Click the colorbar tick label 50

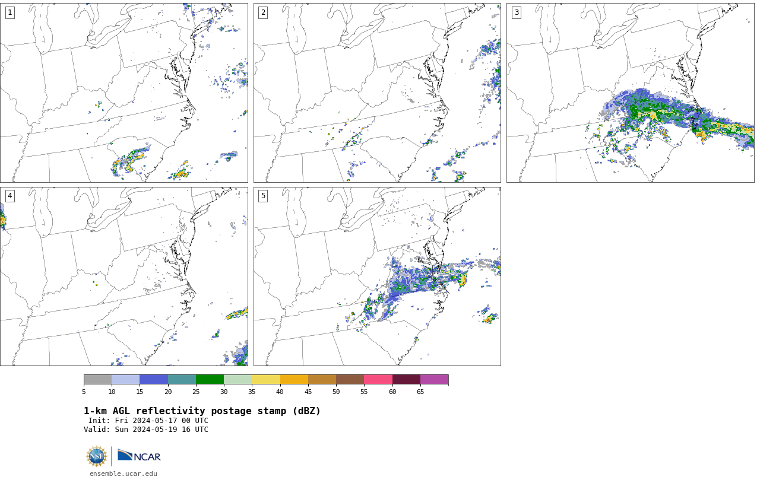click(x=336, y=392)
